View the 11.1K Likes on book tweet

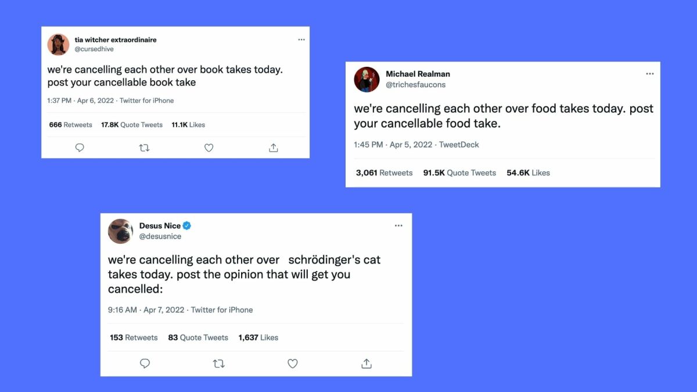pos(188,125)
